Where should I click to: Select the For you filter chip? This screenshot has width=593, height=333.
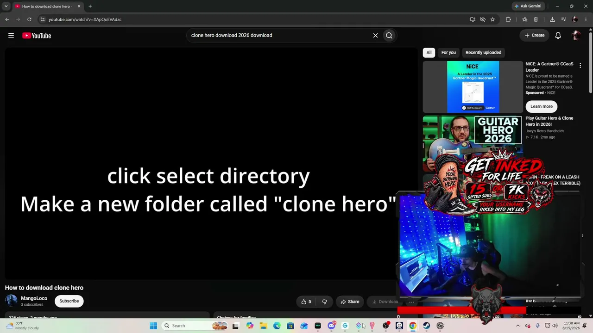pyautogui.click(x=448, y=53)
